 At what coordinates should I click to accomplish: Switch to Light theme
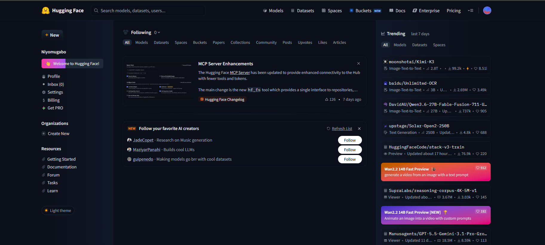coord(58,210)
